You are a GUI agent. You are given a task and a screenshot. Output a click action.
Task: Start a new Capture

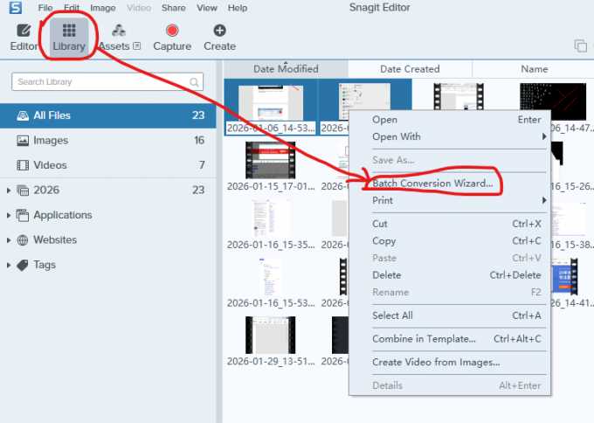172,38
